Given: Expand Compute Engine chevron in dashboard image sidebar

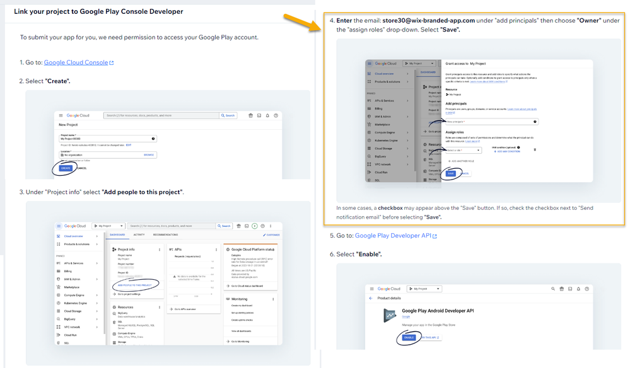Looking at the screenshot, I should (97, 296).
